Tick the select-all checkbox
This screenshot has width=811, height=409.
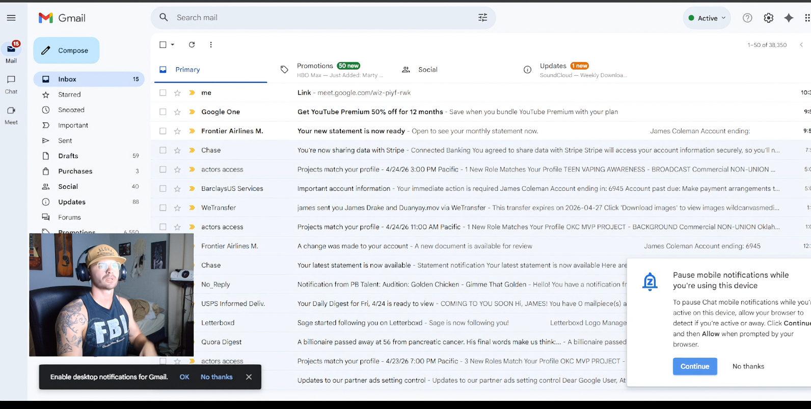pos(163,44)
